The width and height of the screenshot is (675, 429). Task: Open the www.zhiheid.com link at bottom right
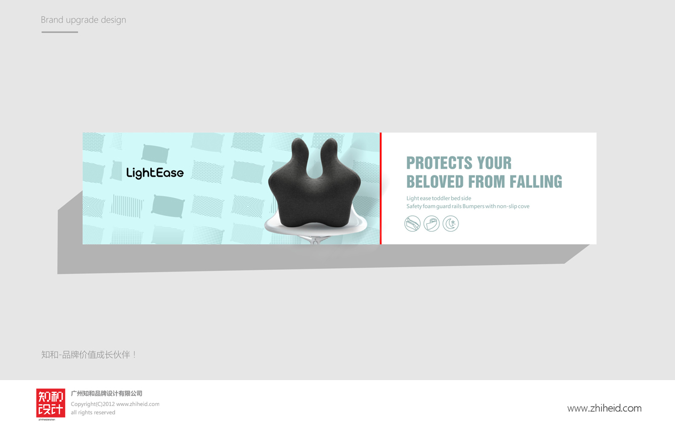604,408
